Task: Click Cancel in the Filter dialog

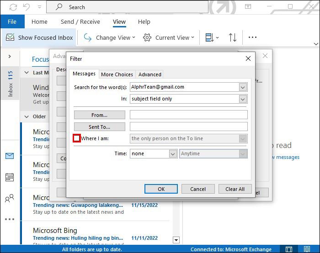Action: pos(198,189)
